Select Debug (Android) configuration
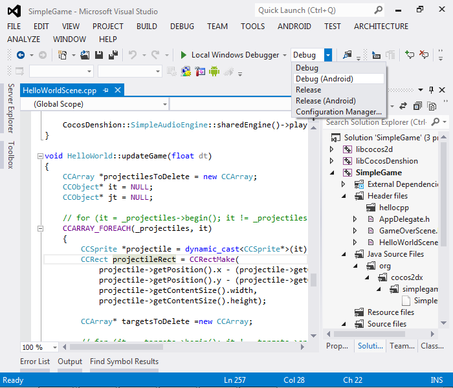Viewport: 453px width, 388px height. tap(338, 79)
